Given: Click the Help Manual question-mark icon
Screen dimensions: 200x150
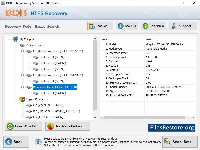Looking at the screenshot, I should pos(145,26).
